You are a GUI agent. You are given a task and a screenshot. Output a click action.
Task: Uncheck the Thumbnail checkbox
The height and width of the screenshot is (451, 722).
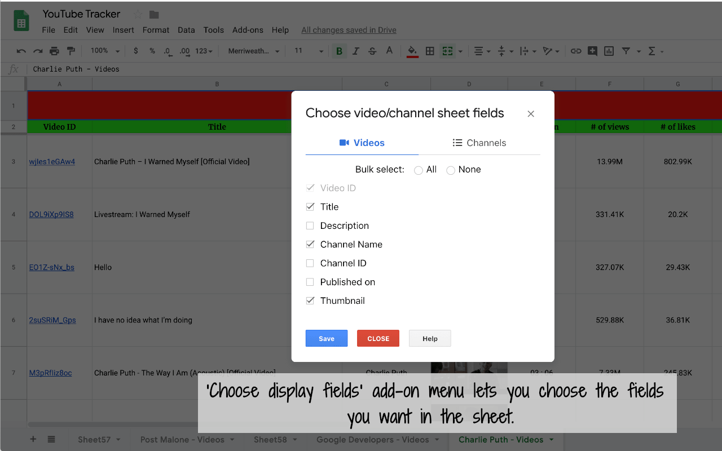point(310,300)
